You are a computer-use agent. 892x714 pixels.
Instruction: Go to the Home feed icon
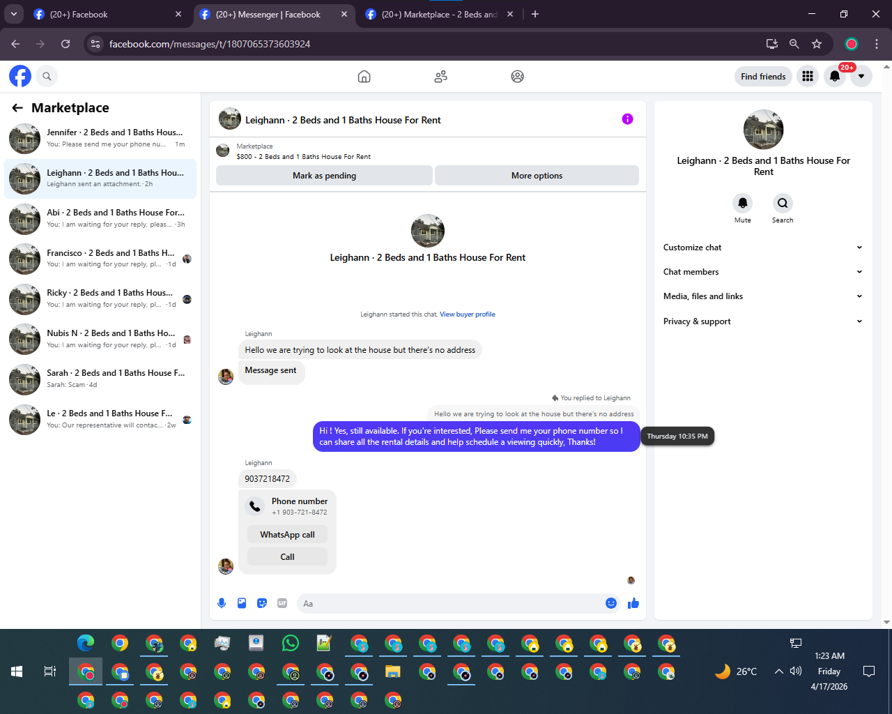tap(364, 76)
